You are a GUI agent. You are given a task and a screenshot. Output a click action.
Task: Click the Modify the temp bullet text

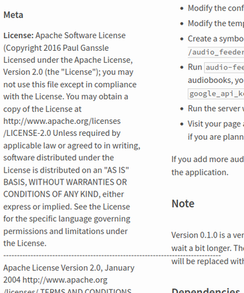(x=216, y=23)
